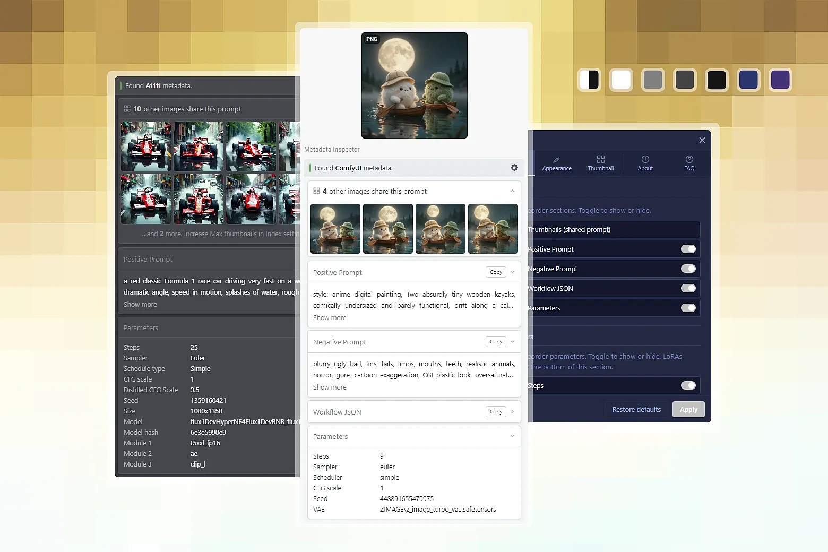Click the FAQ question mark icon
Screen dimensions: 828x552
(689, 159)
